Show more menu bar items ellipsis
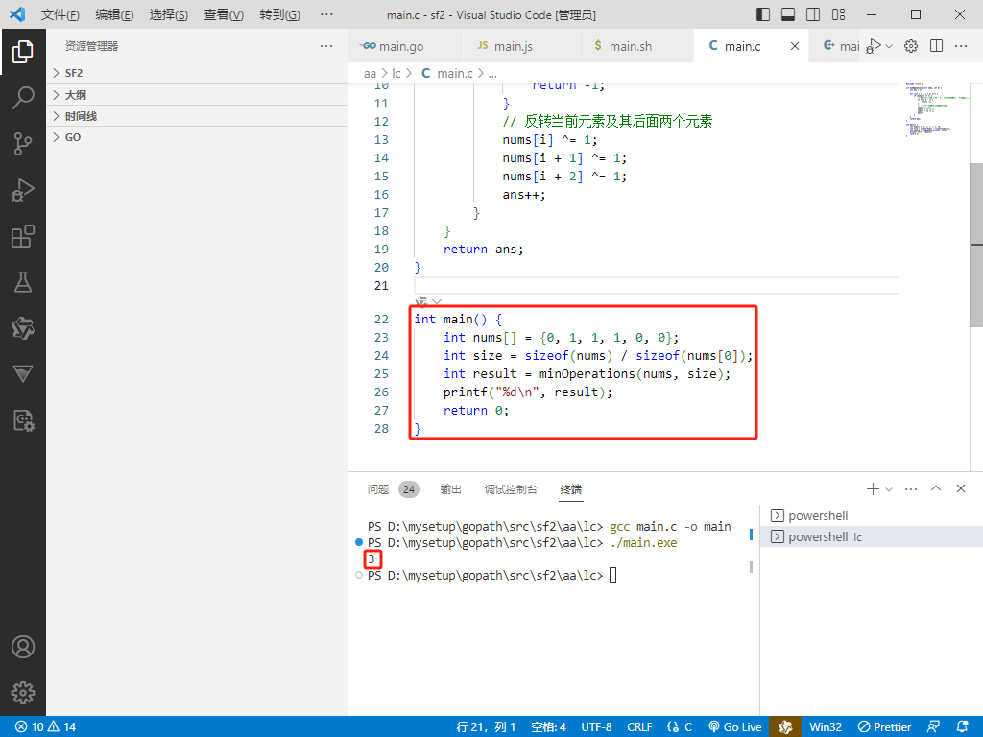The image size is (983, 737). coord(326,14)
